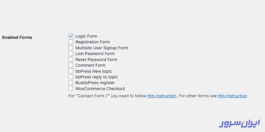
Task: Open the instruction link for other forms
Action: coord(232,96)
